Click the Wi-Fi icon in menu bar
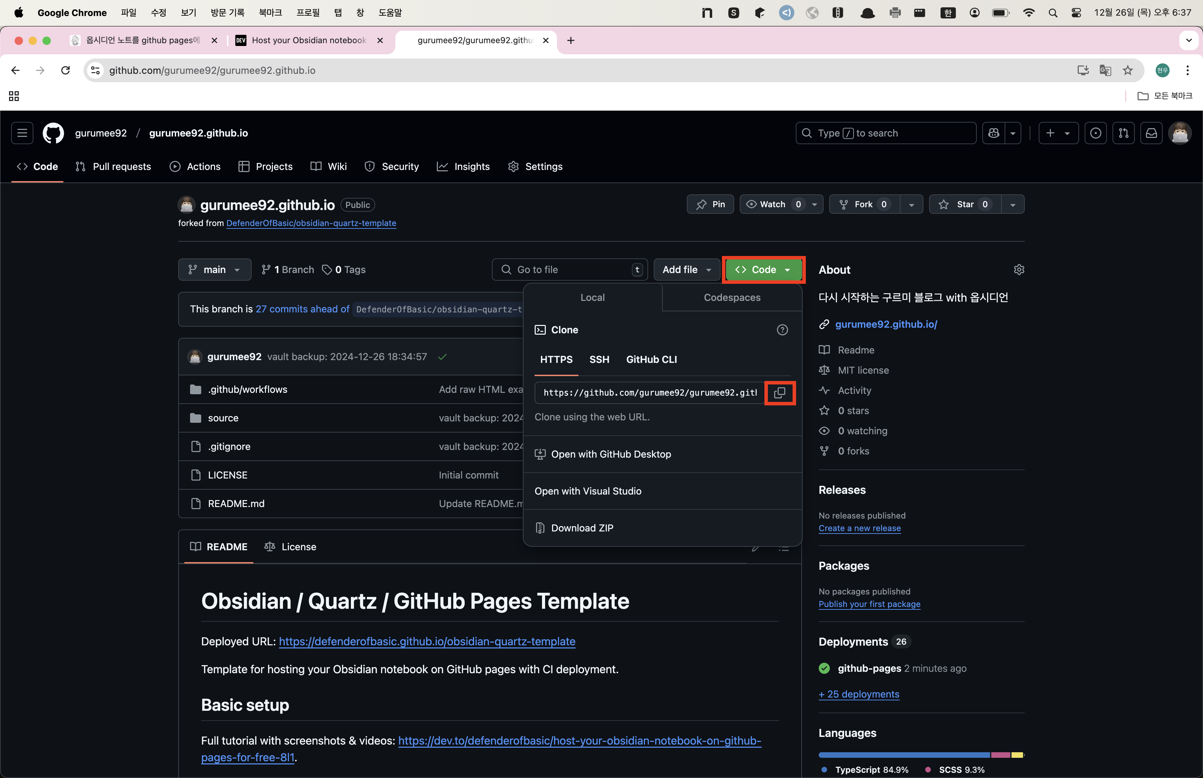The height and width of the screenshot is (778, 1203). pos(1028,13)
